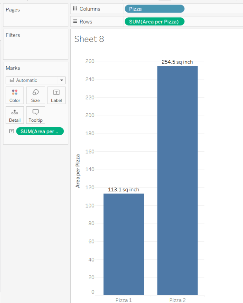Click the Sheet 8 title
Viewport: 243px width, 303px height.
click(x=89, y=39)
